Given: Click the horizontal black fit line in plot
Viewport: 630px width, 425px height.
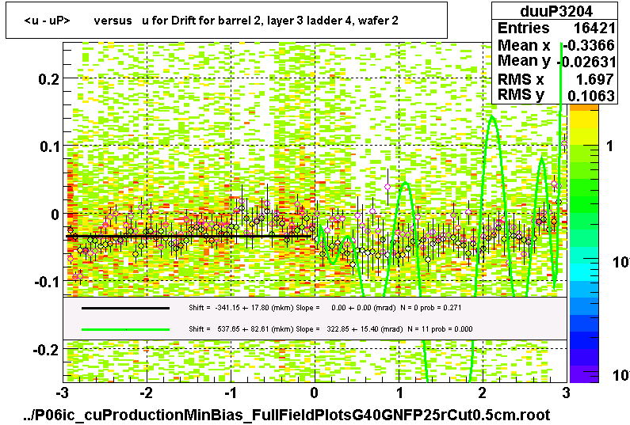Looking at the screenshot, I should (x=189, y=237).
